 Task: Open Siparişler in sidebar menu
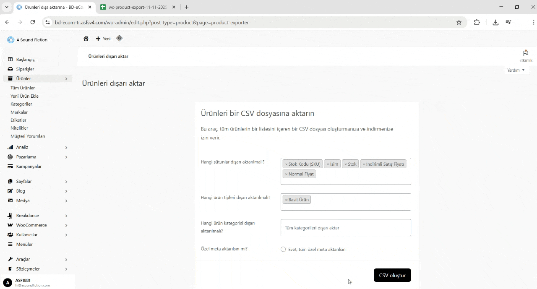25,69
